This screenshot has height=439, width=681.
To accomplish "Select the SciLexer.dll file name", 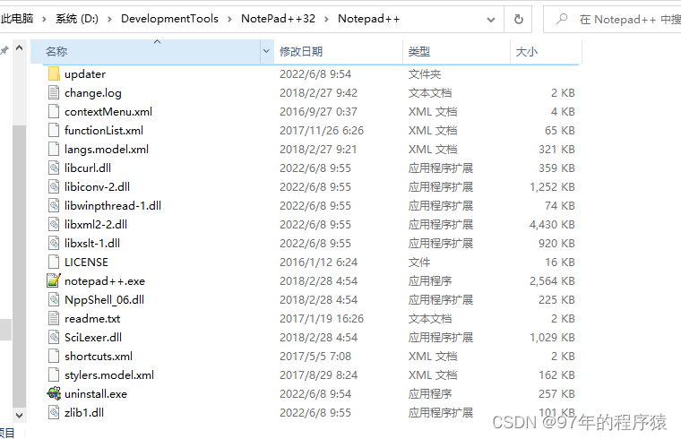I will [x=93, y=338].
